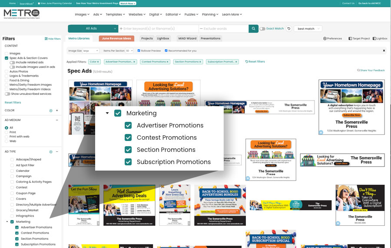
Task: Open the All Ads search dropdown
Action: click(x=93, y=29)
